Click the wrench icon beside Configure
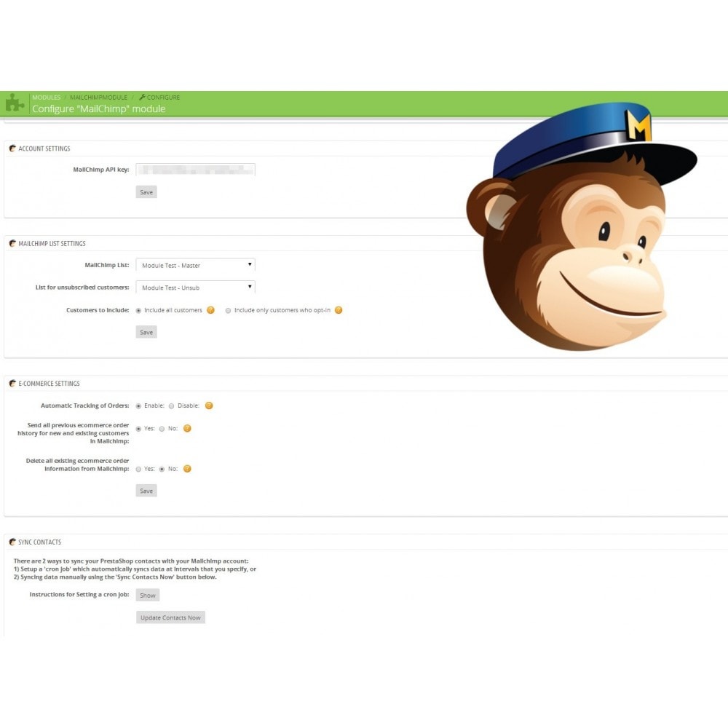The height and width of the screenshot is (728, 728). point(142,97)
